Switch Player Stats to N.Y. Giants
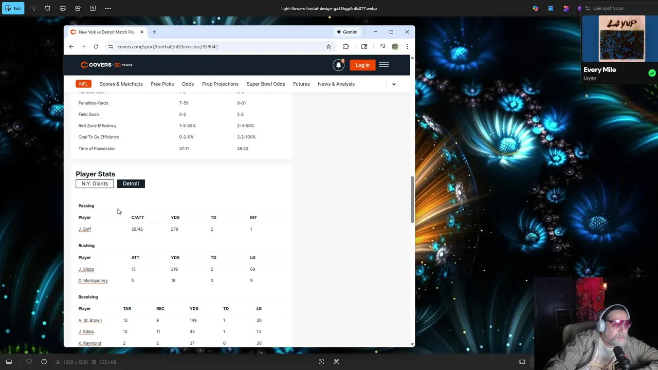658x370 pixels. click(95, 183)
